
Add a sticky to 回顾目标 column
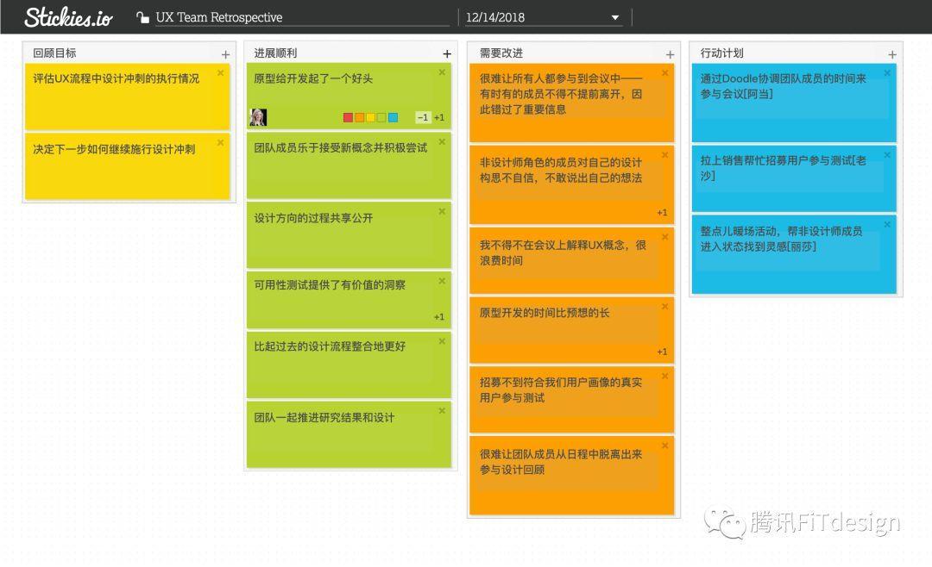(225, 54)
